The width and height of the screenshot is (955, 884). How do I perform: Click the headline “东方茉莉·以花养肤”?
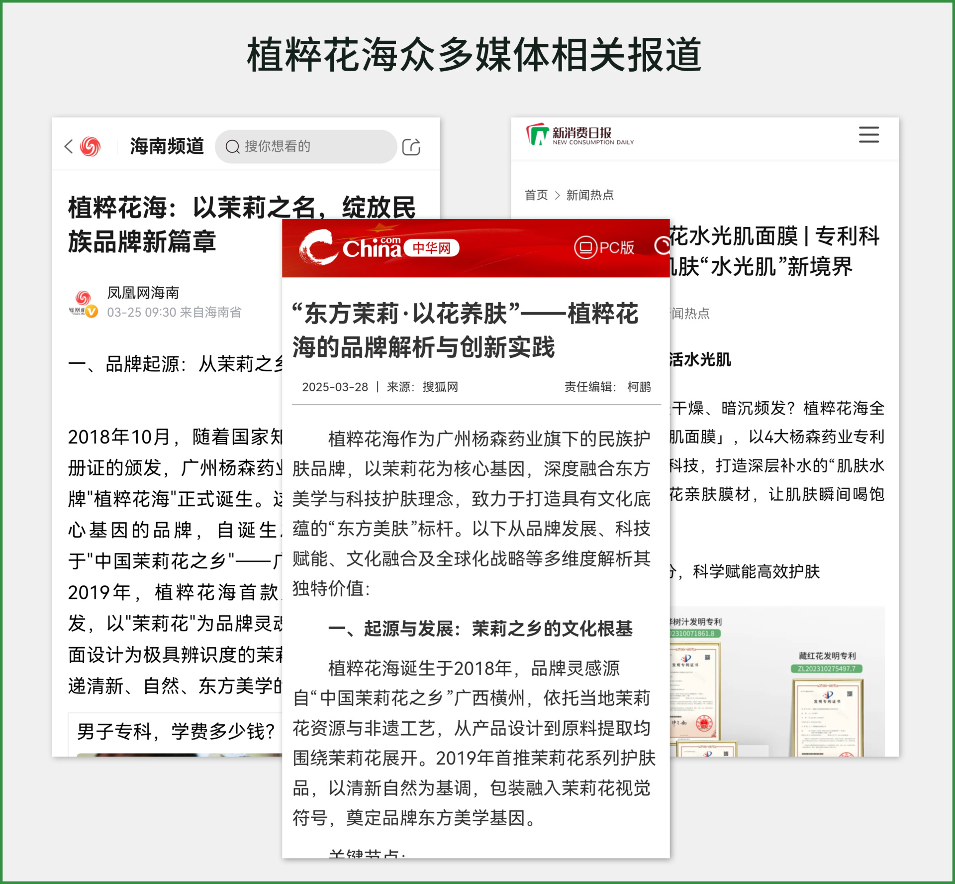point(465,330)
